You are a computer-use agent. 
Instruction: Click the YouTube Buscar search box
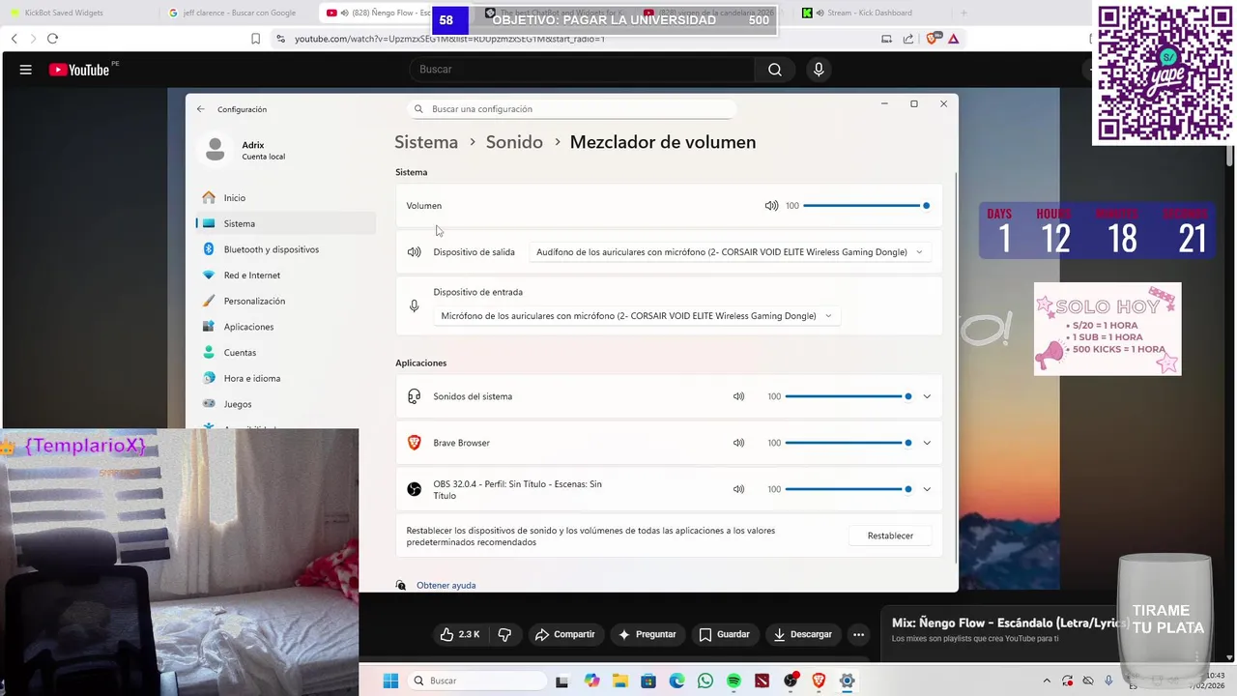[x=583, y=70]
